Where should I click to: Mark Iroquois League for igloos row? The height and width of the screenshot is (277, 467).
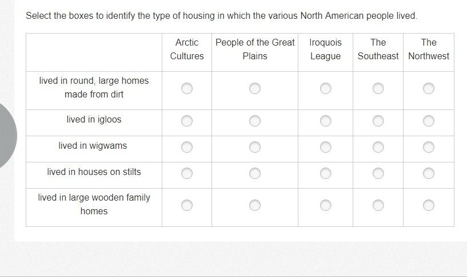326,121
